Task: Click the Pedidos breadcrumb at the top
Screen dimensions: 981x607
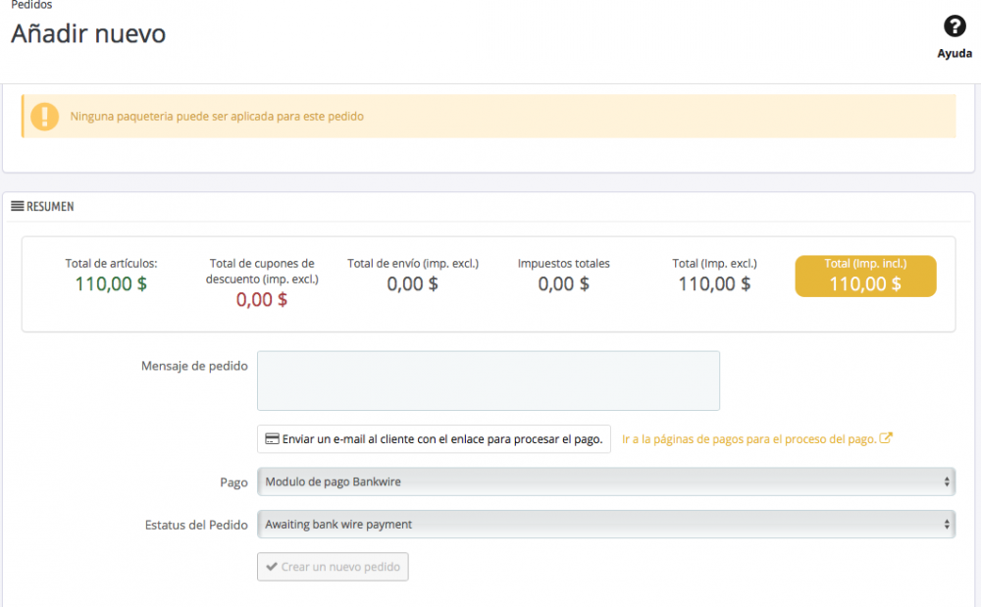Action: pyautogui.click(x=31, y=5)
